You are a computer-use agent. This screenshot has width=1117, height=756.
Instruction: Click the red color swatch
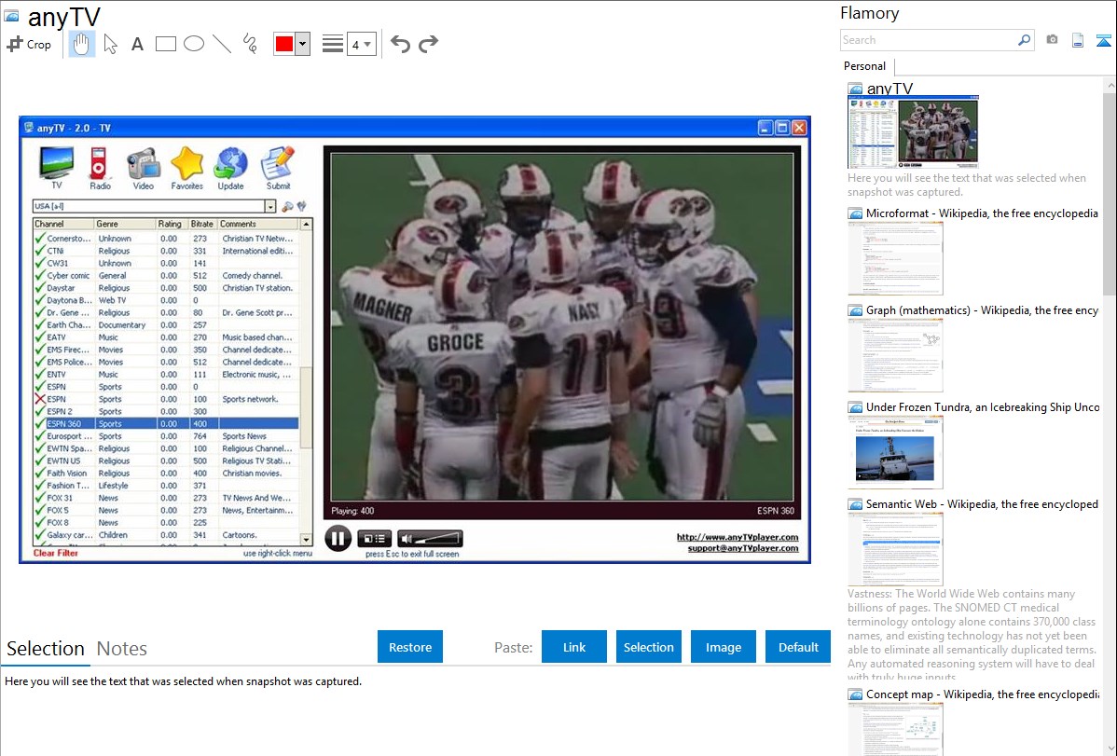click(284, 44)
